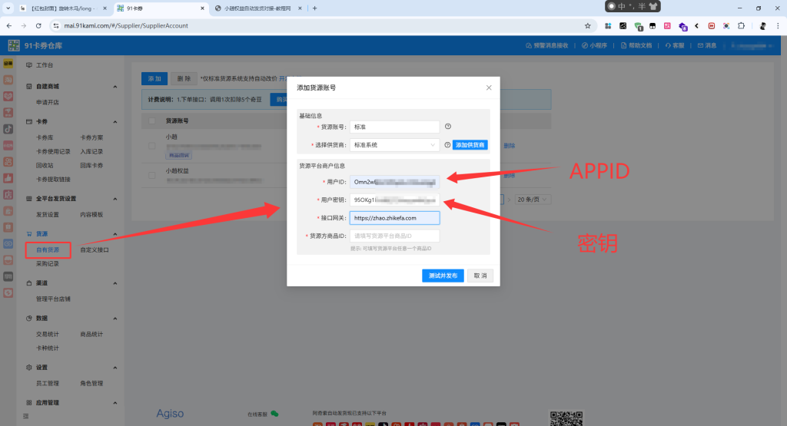Collapse the 卡券 sidebar section
The image size is (787, 426).
point(115,121)
